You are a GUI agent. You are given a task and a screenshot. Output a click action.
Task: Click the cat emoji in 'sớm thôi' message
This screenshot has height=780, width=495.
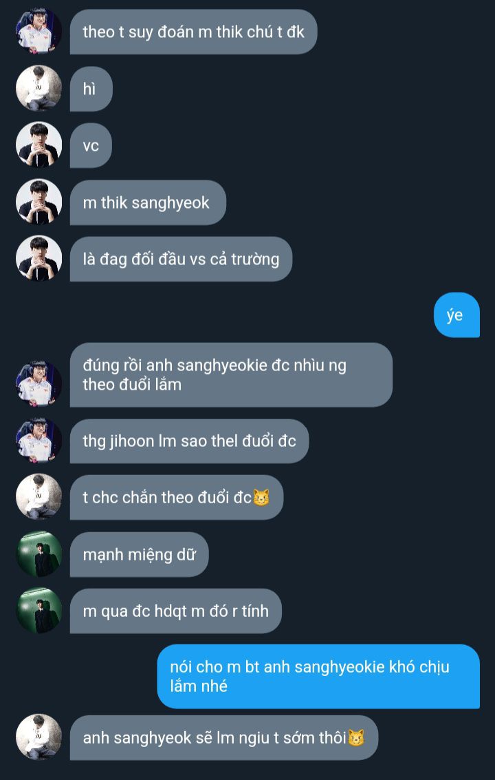pyautogui.click(x=355, y=738)
